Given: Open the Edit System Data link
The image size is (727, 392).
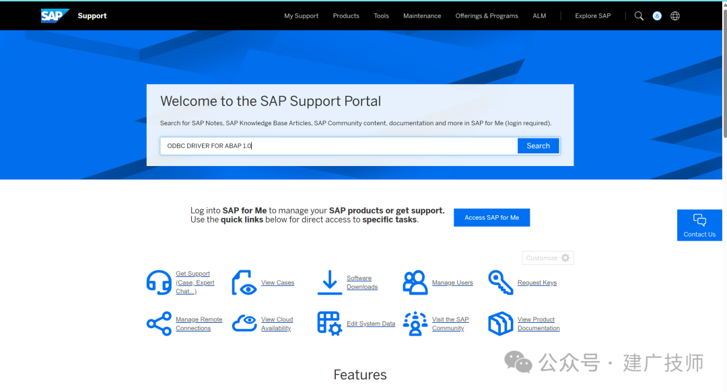Looking at the screenshot, I should pyautogui.click(x=371, y=324).
